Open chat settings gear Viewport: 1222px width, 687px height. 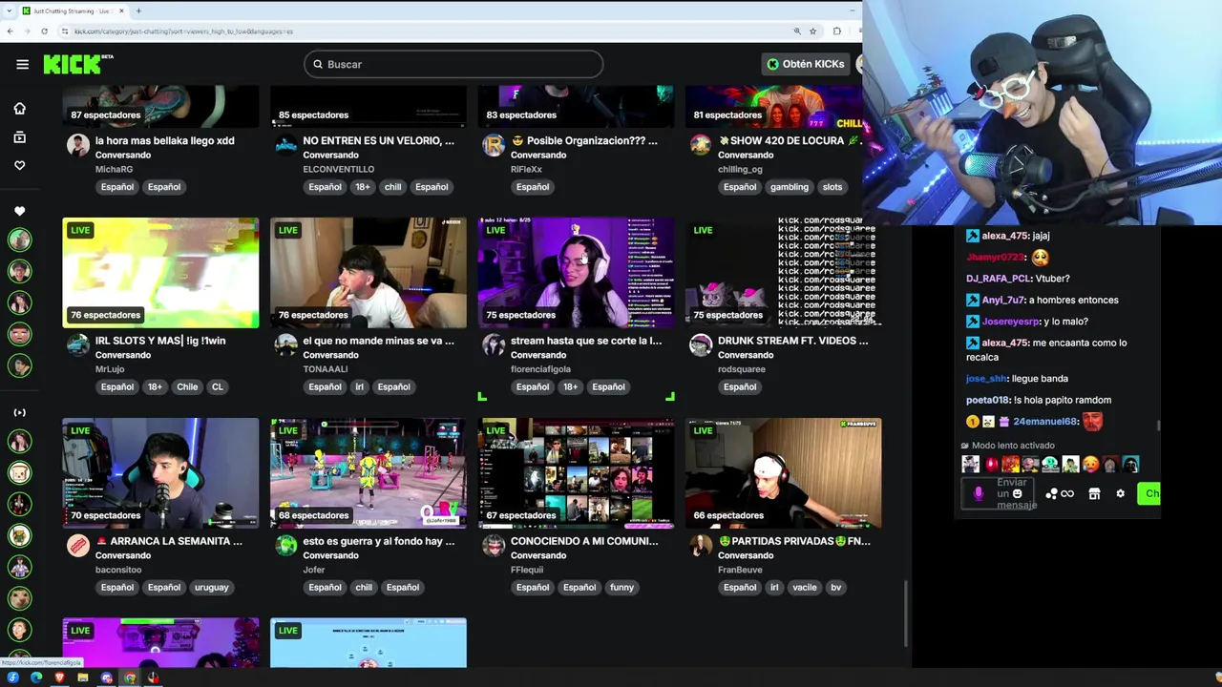tap(1120, 493)
